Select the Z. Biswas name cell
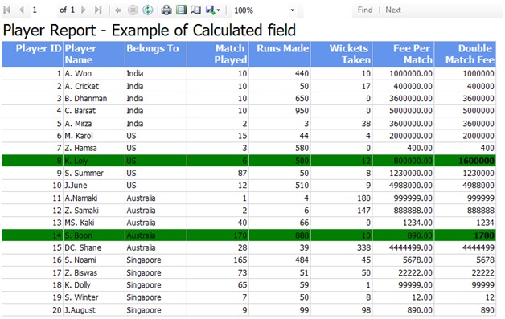 pos(94,273)
